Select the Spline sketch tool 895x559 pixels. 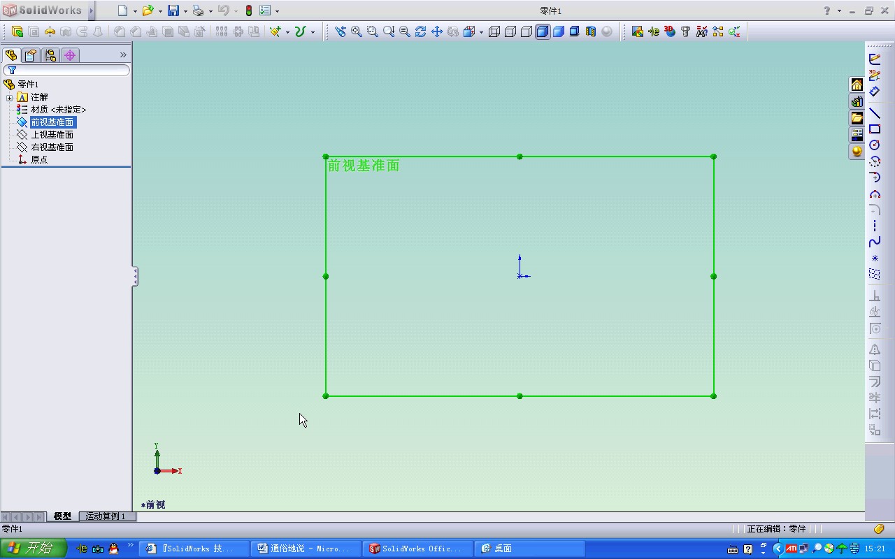click(875, 242)
